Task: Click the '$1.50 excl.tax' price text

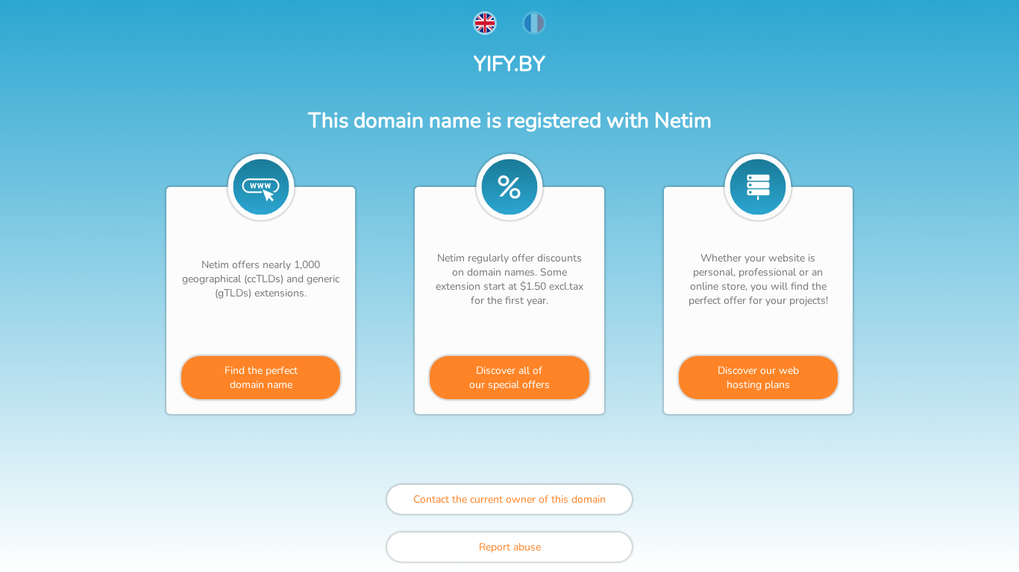Action: pos(551,287)
